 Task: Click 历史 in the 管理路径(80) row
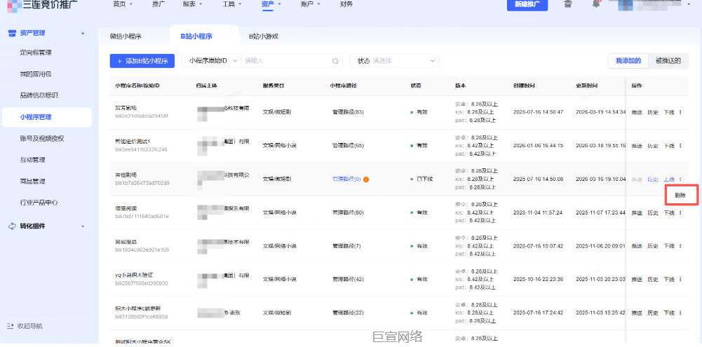tap(653, 212)
